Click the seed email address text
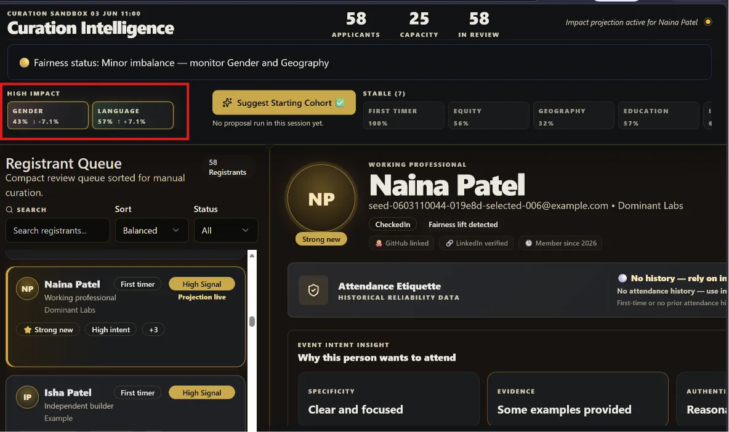 click(488, 206)
